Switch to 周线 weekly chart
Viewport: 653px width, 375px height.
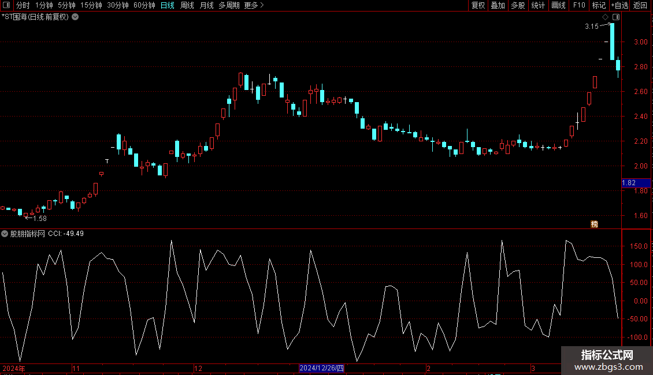pos(187,5)
